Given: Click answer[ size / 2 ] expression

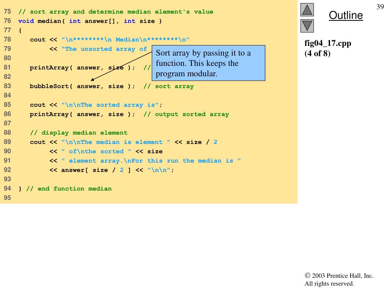Looking at the screenshot, I should [96, 170].
